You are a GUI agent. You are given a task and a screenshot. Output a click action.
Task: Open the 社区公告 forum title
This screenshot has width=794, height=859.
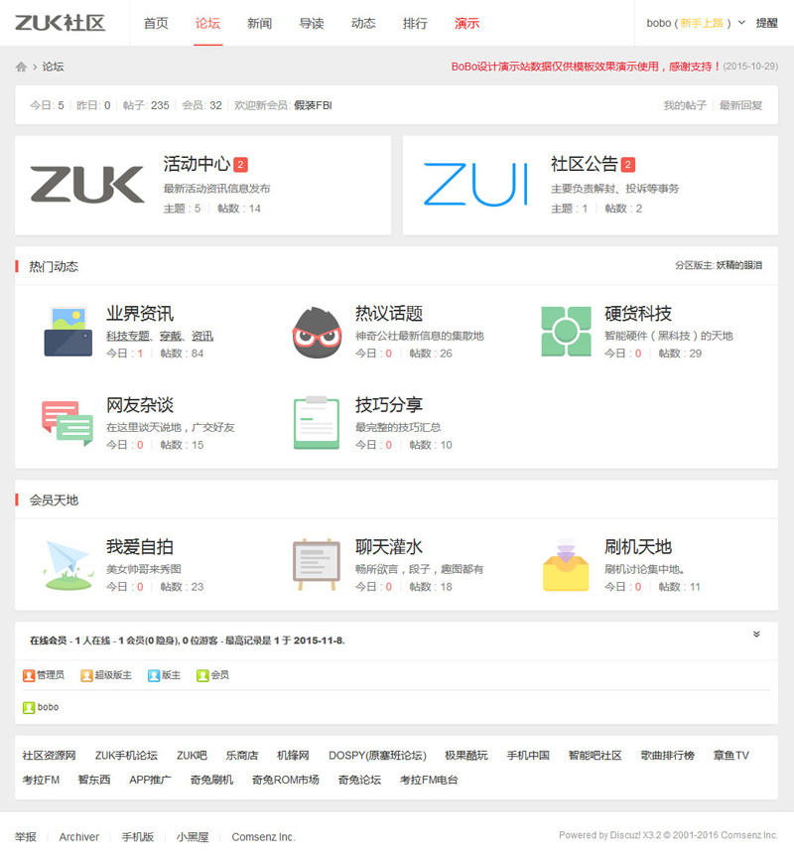pyautogui.click(x=585, y=164)
